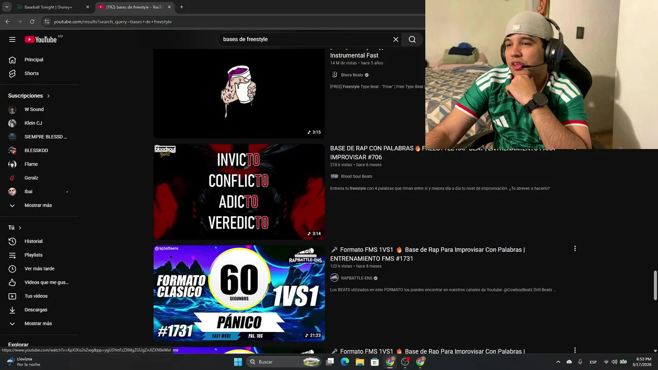Open the Blood Soul Beats channel avatar
The width and height of the screenshot is (658, 370).
point(334,176)
